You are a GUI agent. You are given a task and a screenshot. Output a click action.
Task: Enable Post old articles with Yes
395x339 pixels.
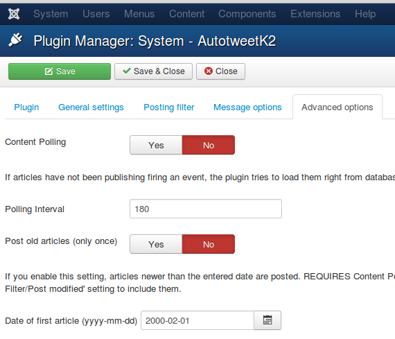[156, 244]
